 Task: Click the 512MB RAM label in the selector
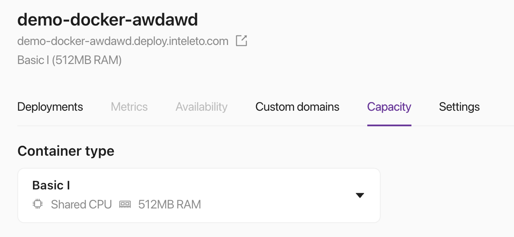click(x=170, y=204)
